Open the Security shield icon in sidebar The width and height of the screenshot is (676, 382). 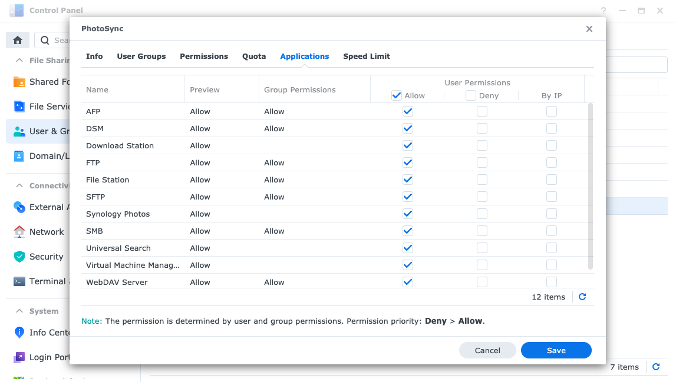point(19,257)
